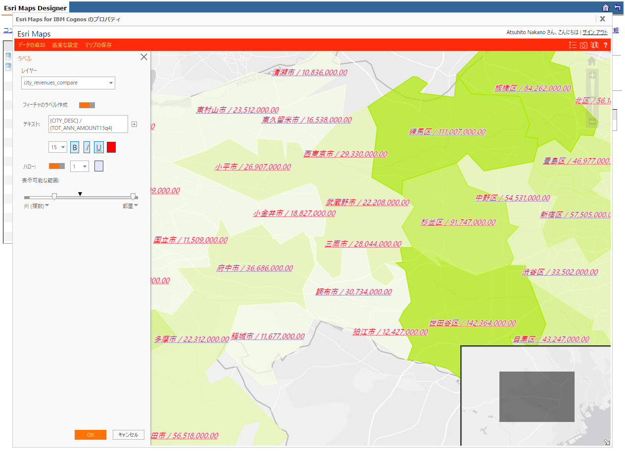Add a field with the plus icon beside テキスト

pyautogui.click(x=134, y=124)
